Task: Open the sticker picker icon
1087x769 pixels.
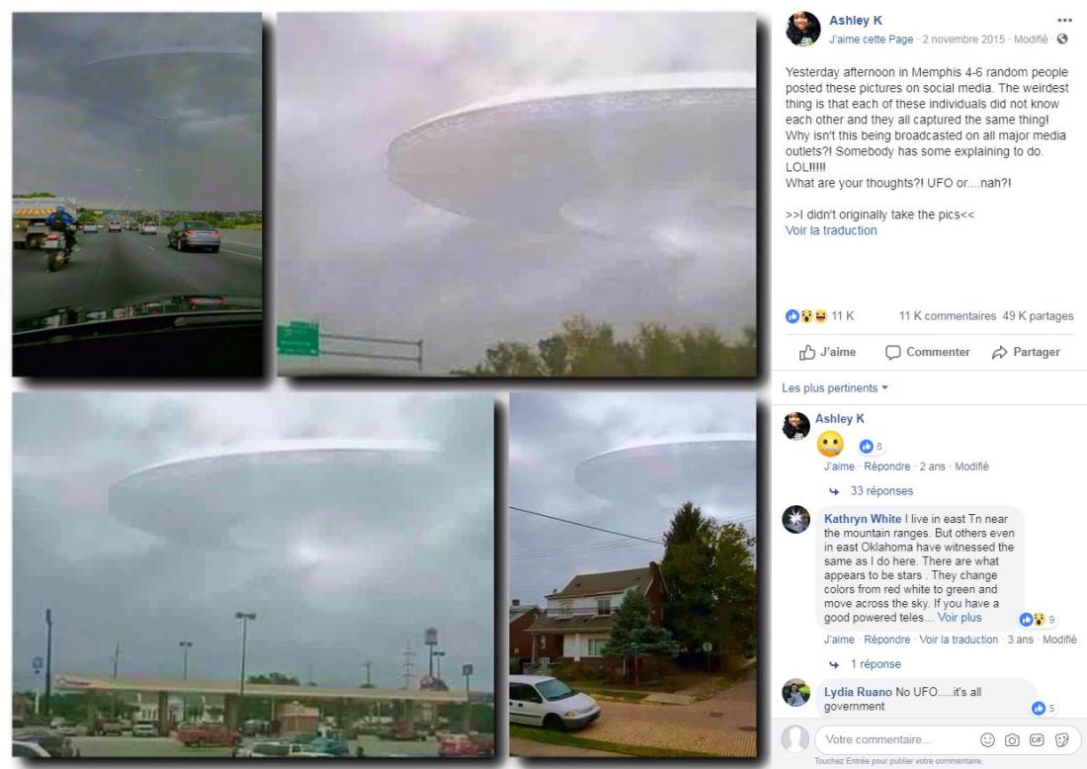Action: [x=1061, y=740]
